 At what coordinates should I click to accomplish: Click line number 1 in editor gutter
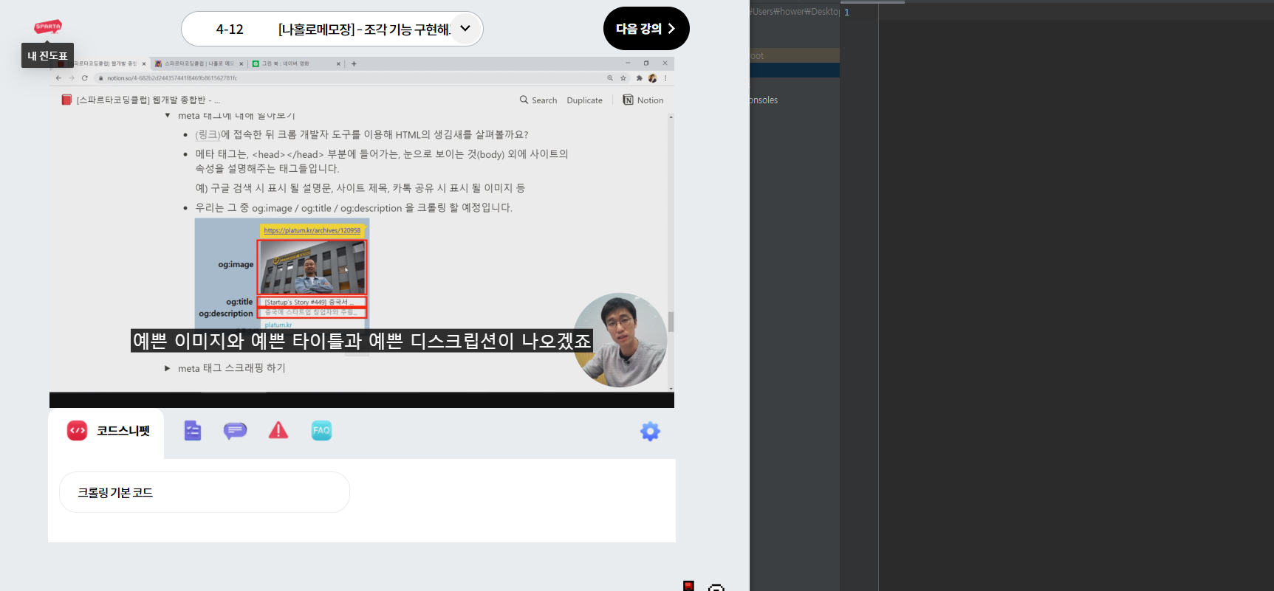(x=847, y=13)
